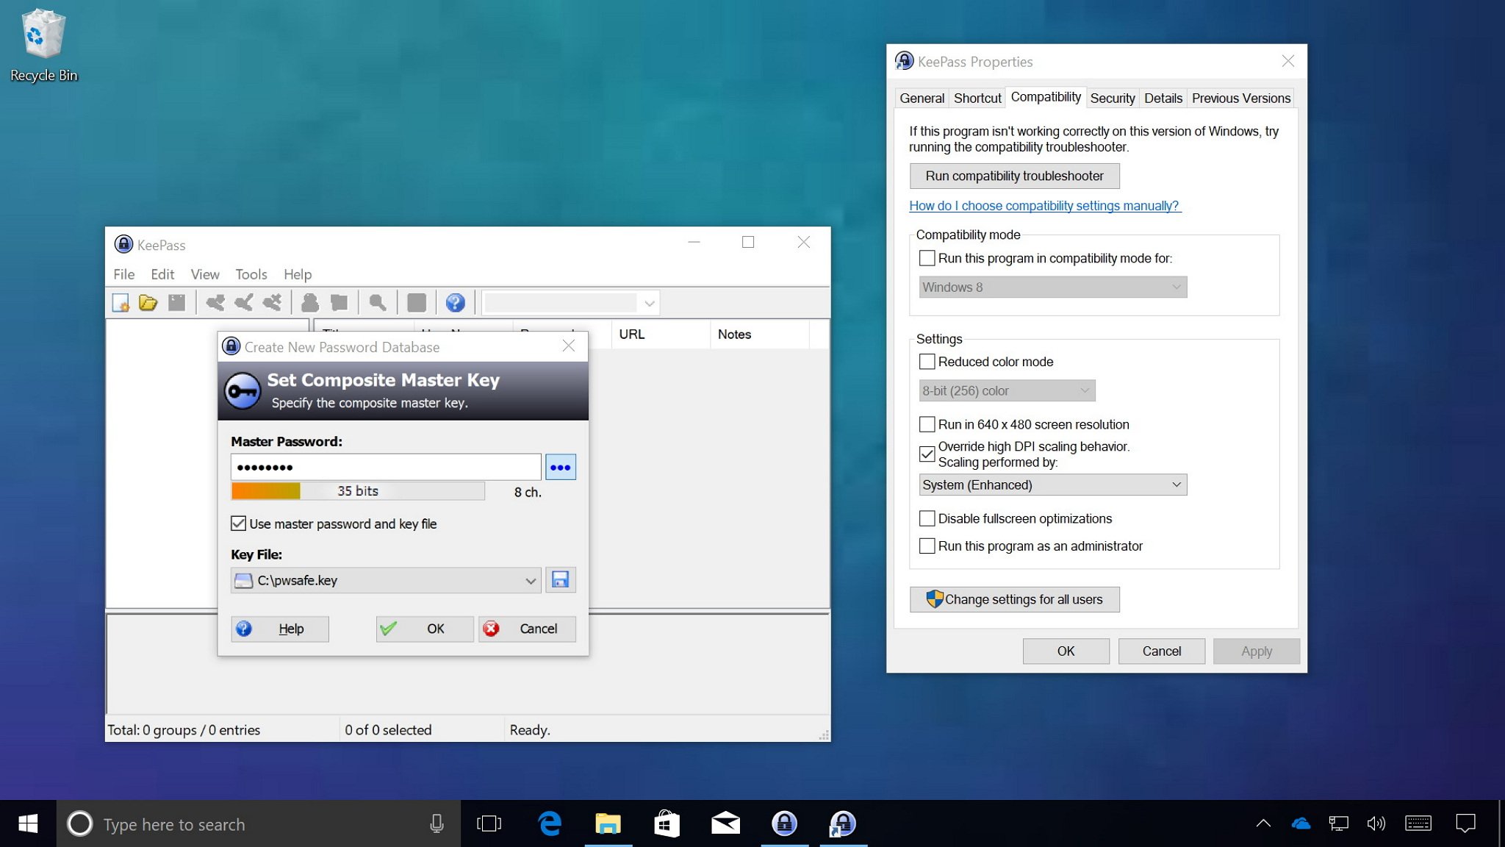The height and width of the screenshot is (847, 1505).
Task: Click 'Run compatibility troubleshooter' button
Action: [x=1014, y=175]
